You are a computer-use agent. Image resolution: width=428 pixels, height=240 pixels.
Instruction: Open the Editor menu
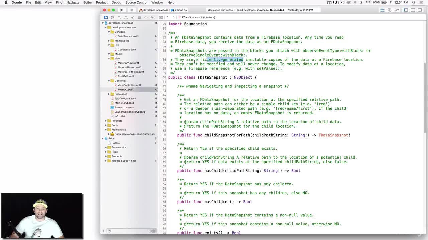coord(88,2)
